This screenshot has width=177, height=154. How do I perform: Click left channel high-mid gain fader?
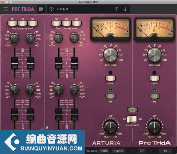point(14,63)
